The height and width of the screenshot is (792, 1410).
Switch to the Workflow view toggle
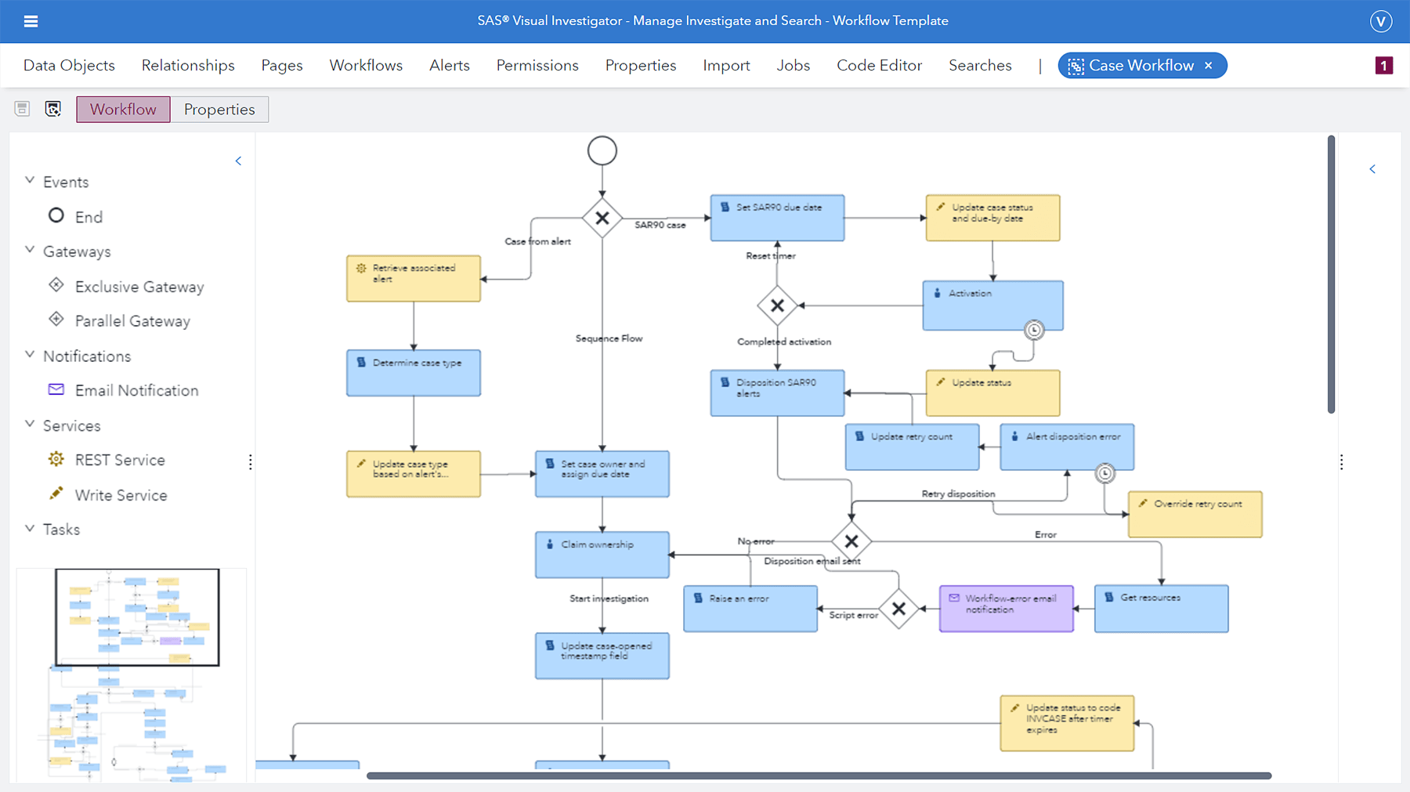tap(123, 110)
